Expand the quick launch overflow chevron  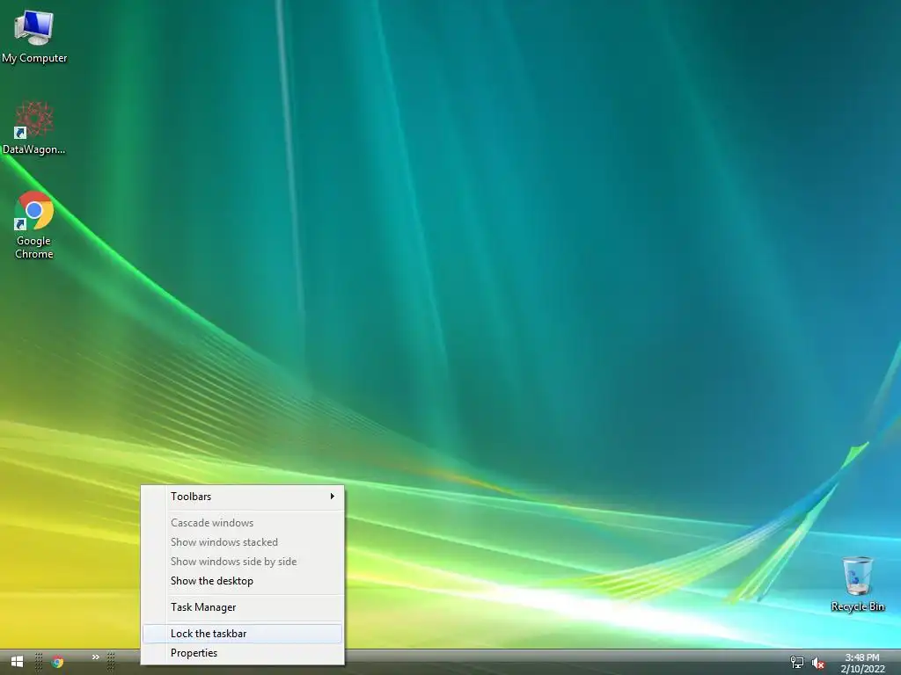coord(95,657)
